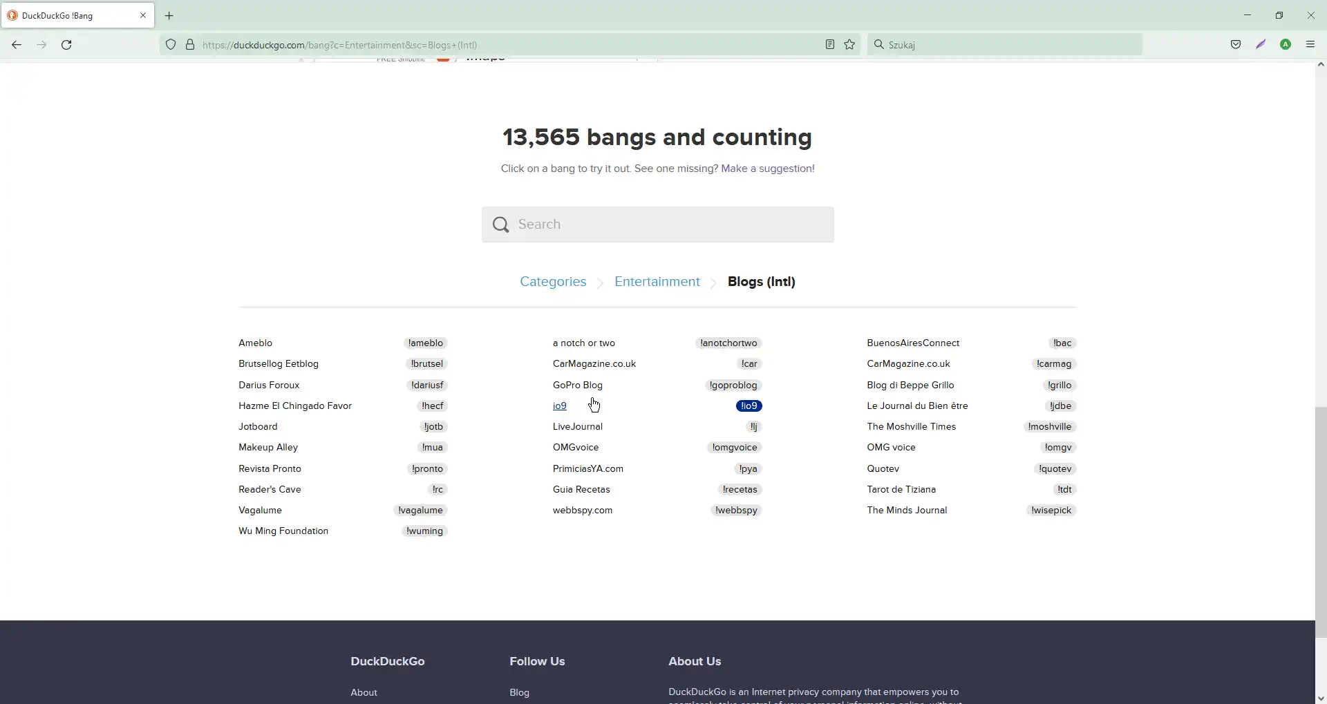Bookmark this page with the star
Image resolution: width=1327 pixels, height=704 pixels.
point(849,45)
